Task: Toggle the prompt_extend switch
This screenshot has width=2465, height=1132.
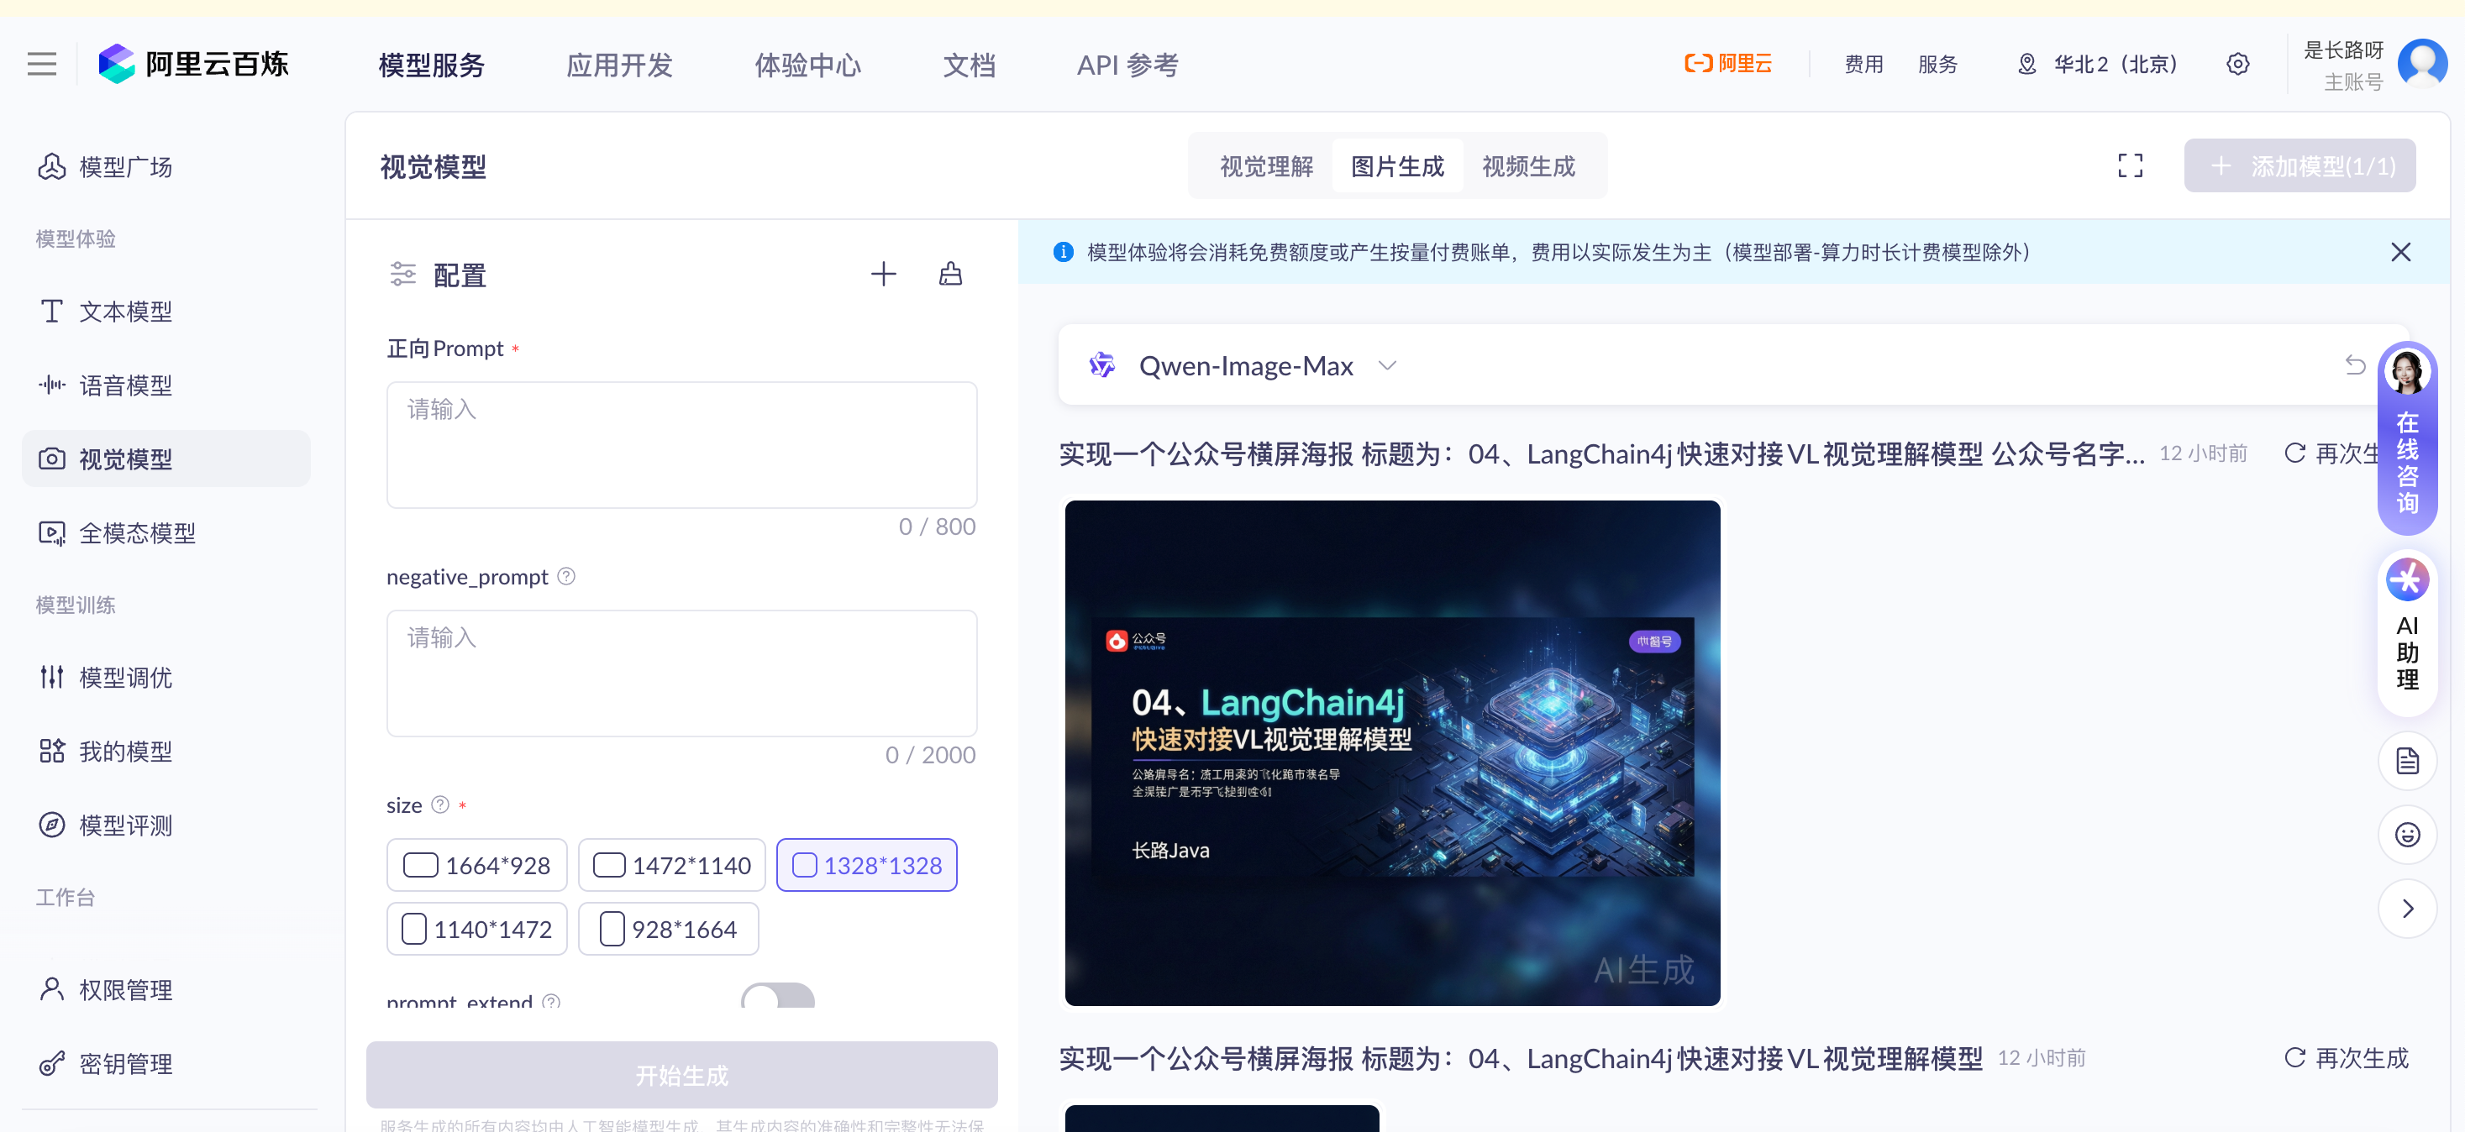Action: pos(777,997)
